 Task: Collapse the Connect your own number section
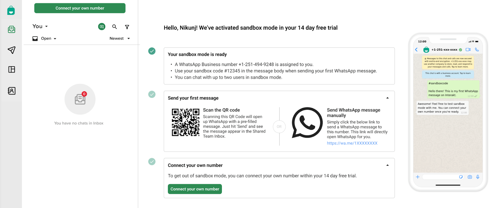387,165
